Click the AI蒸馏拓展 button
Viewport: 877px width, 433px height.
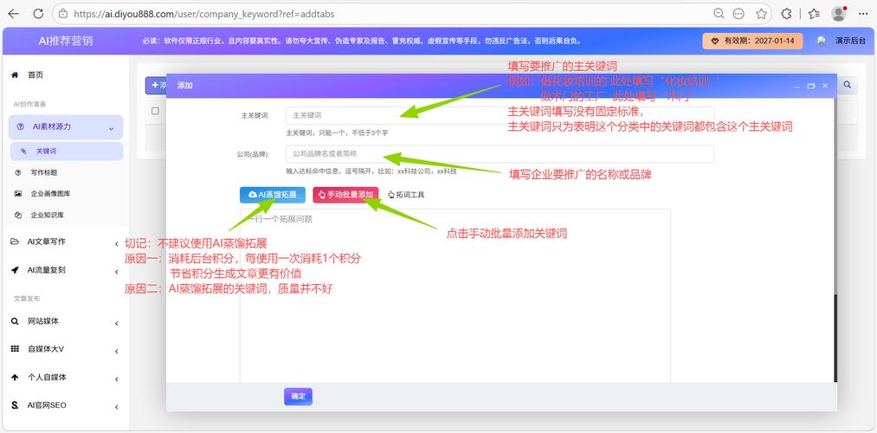[273, 195]
